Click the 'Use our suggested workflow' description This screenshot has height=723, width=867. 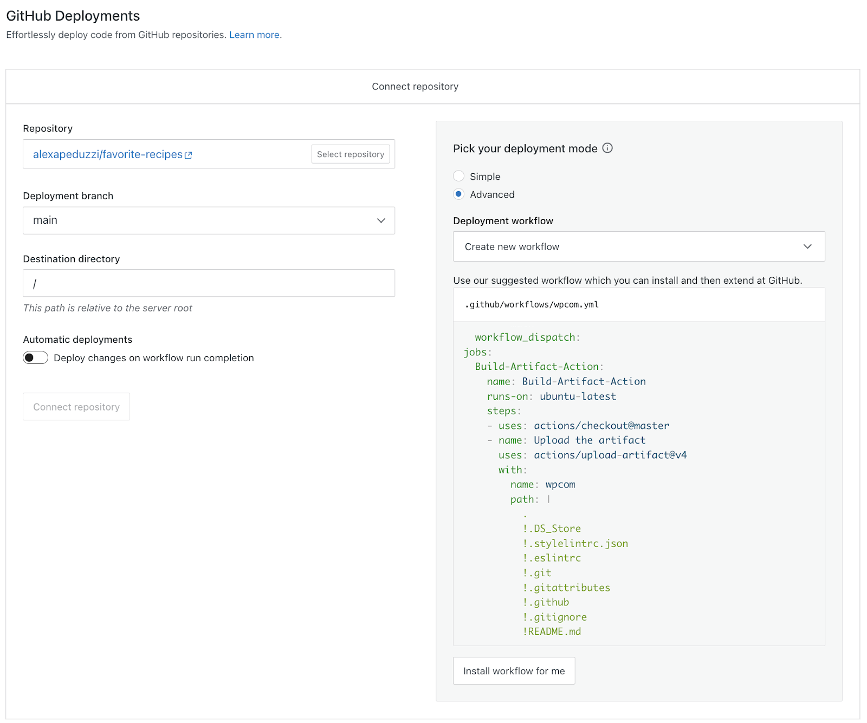point(627,281)
